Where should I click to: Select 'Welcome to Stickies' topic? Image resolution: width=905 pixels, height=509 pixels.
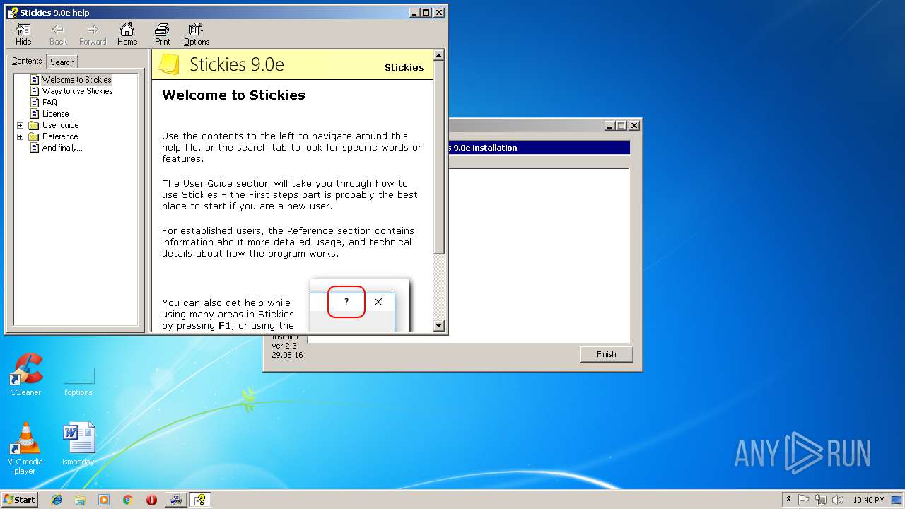[76, 80]
